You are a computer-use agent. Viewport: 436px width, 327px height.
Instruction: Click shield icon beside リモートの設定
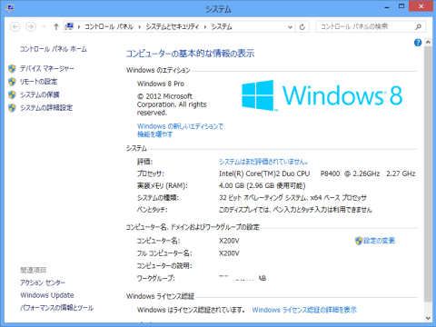[x=12, y=82]
